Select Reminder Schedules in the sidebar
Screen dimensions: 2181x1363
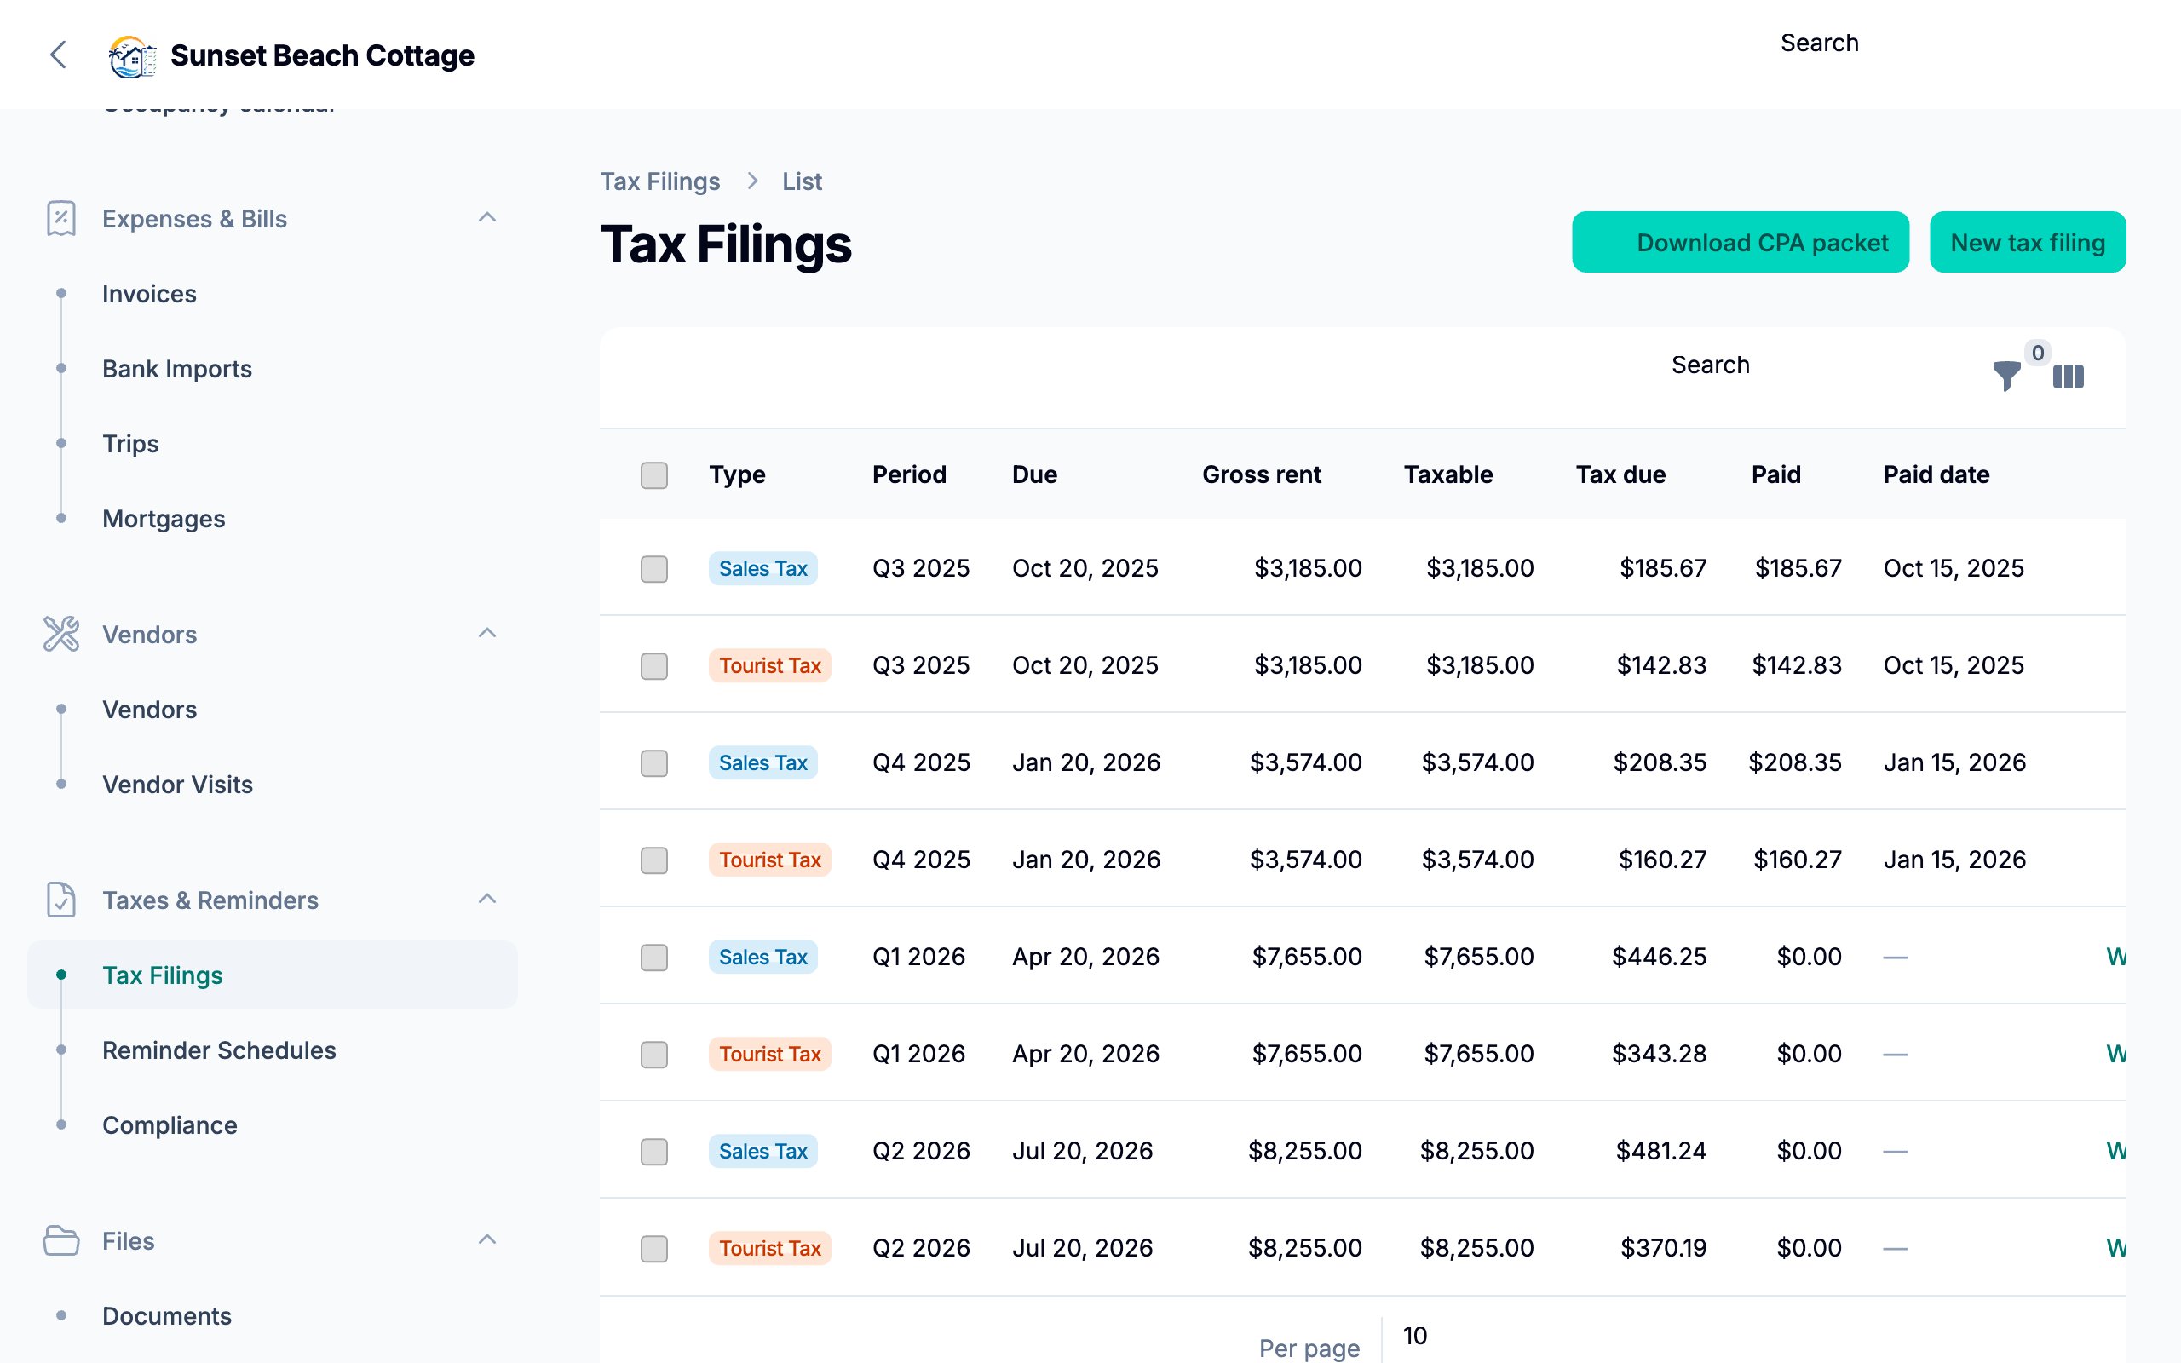tap(219, 1050)
